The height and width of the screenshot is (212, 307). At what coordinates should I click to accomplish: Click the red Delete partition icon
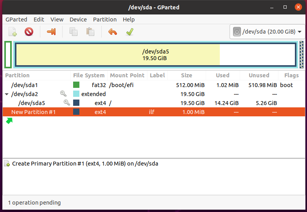click(x=29, y=32)
